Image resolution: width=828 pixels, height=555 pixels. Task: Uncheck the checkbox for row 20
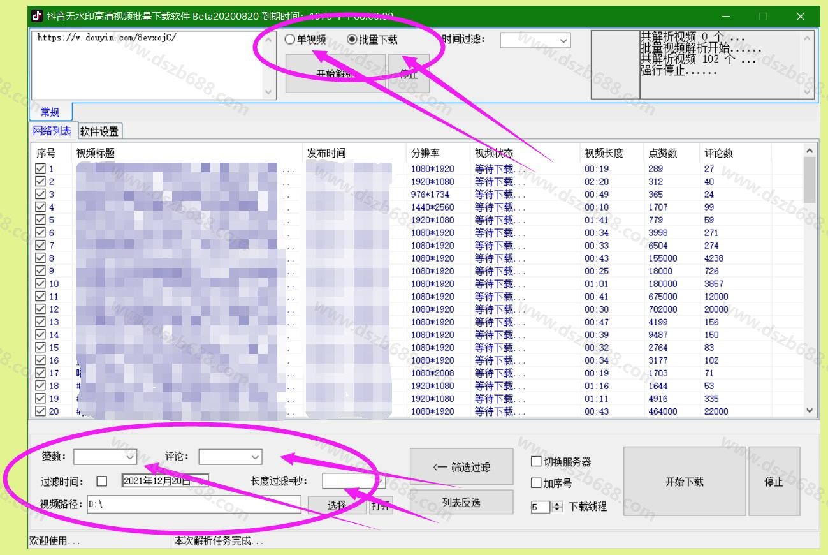point(40,411)
